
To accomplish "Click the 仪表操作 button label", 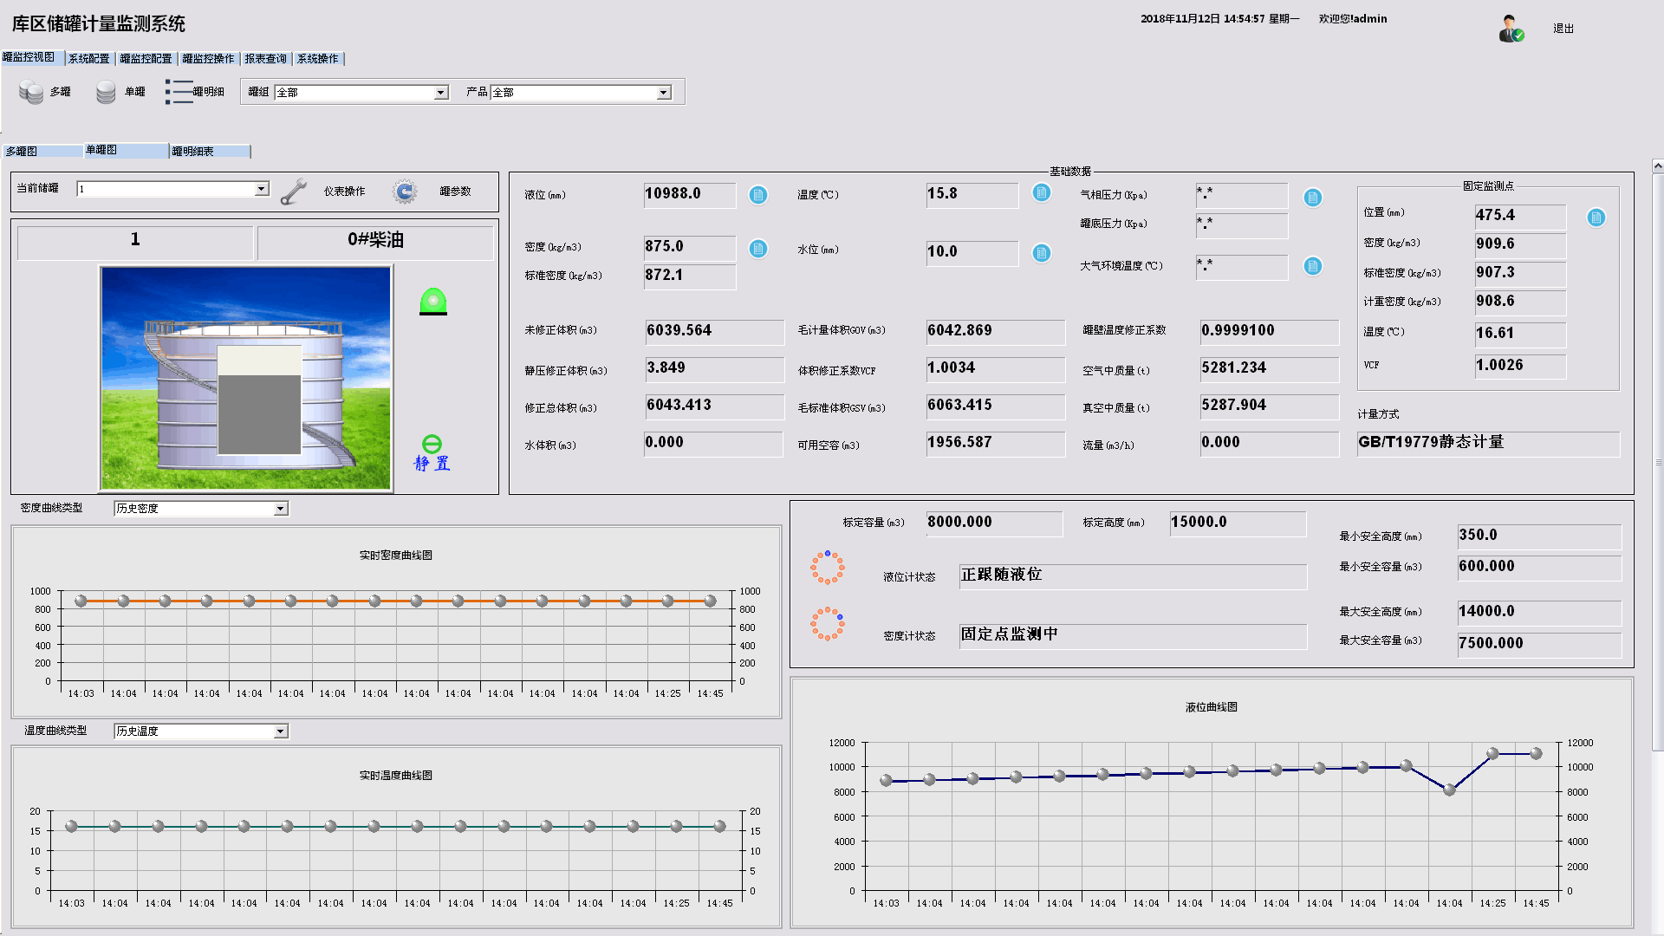I will coord(344,192).
